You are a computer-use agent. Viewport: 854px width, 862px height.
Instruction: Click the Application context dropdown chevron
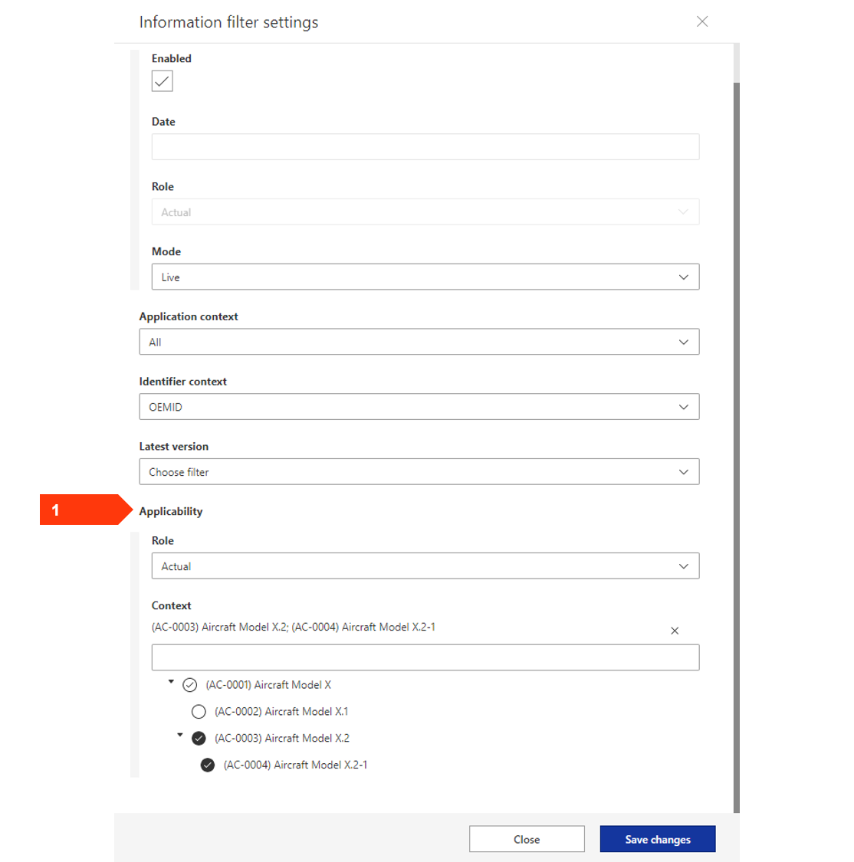(683, 342)
